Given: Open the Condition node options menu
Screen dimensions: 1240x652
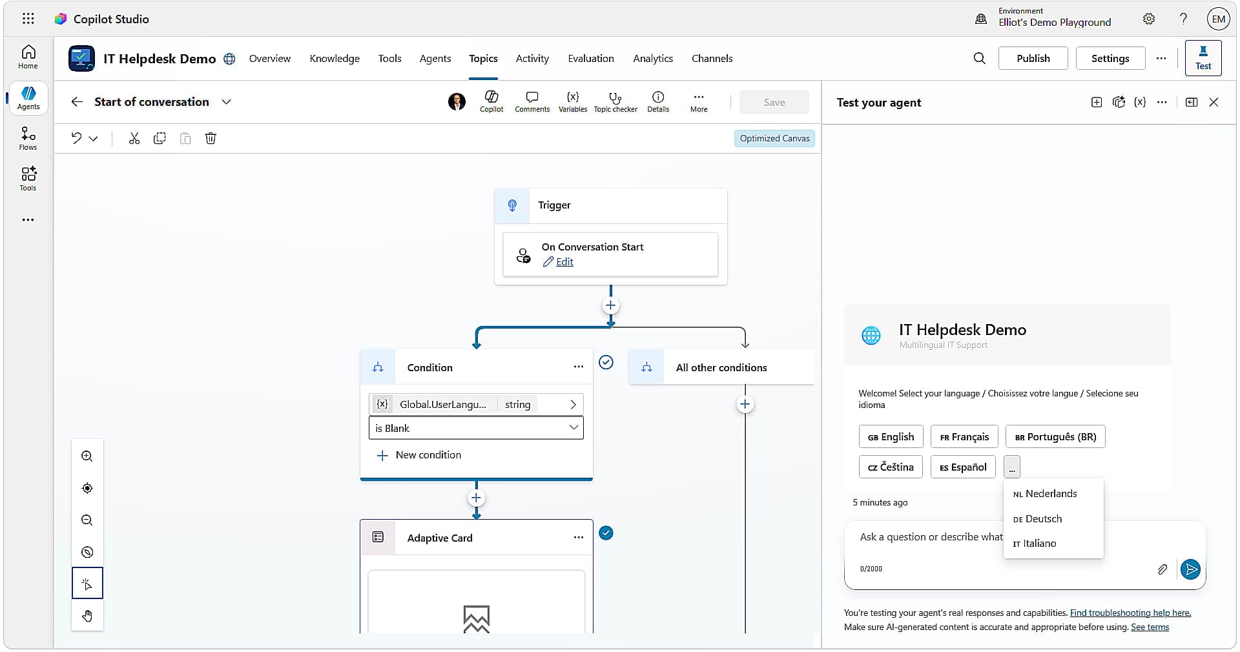Looking at the screenshot, I should (x=578, y=367).
